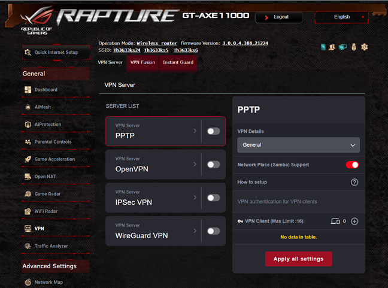Enable the OpenVPN server toggle
The height and width of the screenshot is (288, 388).
[214, 165]
